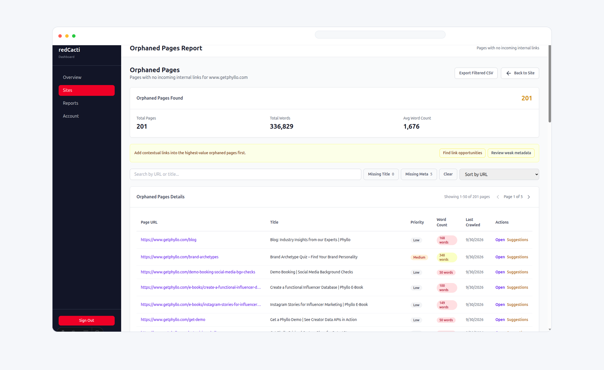The width and height of the screenshot is (604, 370).
Task: Click the Priority column header
Action: (417, 222)
